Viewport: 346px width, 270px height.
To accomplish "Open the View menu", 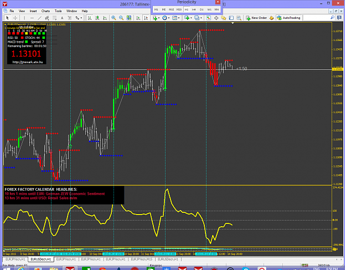I will [x=22, y=11].
